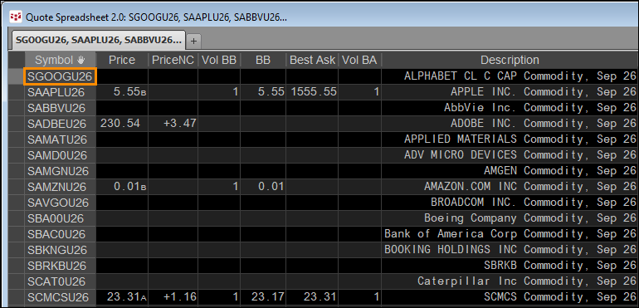The height and width of the screenshot is (308, 639).
Task: Select the SAMATU26 symbol cell
Action: pyautogui.click(x=60, y=139)
